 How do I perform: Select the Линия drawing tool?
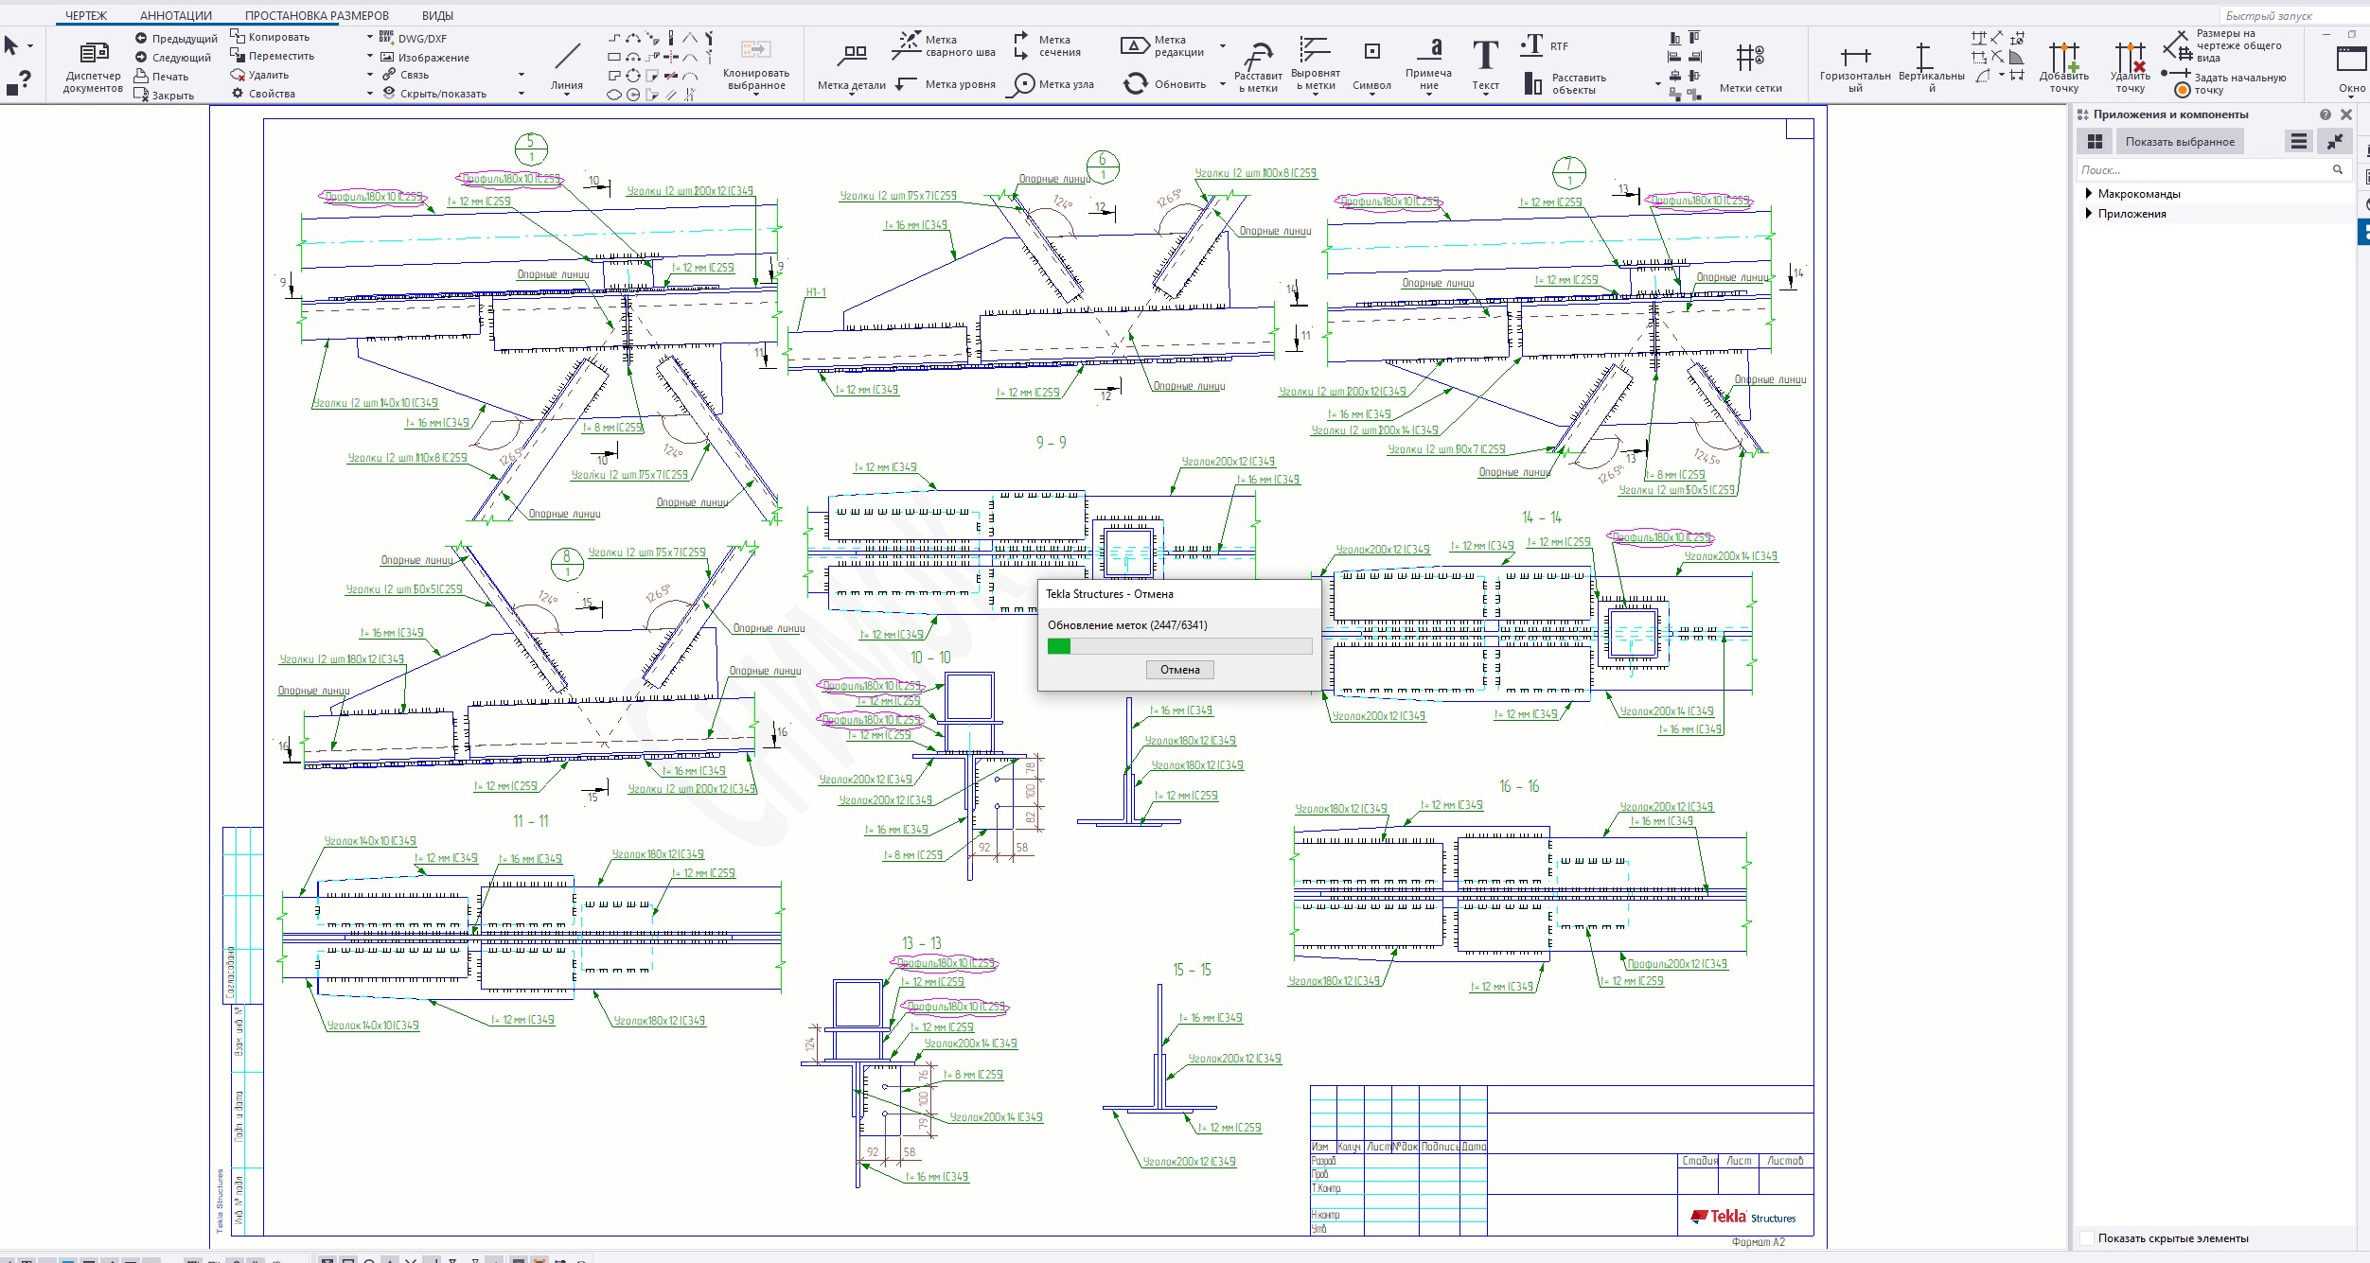pyautogui.click(x=567, y=57)
